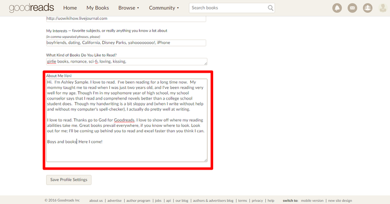Open the friend requests icon

[367, 8]
